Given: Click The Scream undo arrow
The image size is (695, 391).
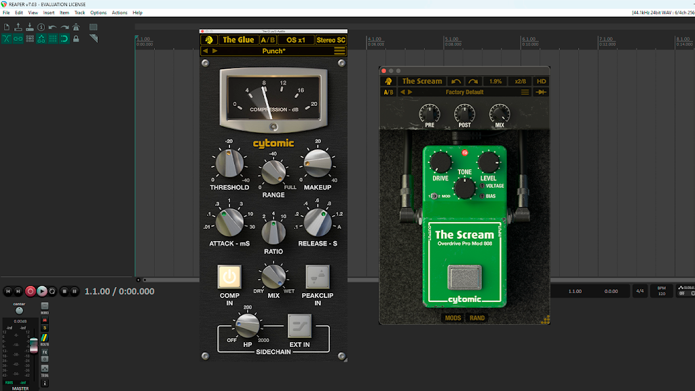Looking at the screenshot, I should [x=455, y=81].
